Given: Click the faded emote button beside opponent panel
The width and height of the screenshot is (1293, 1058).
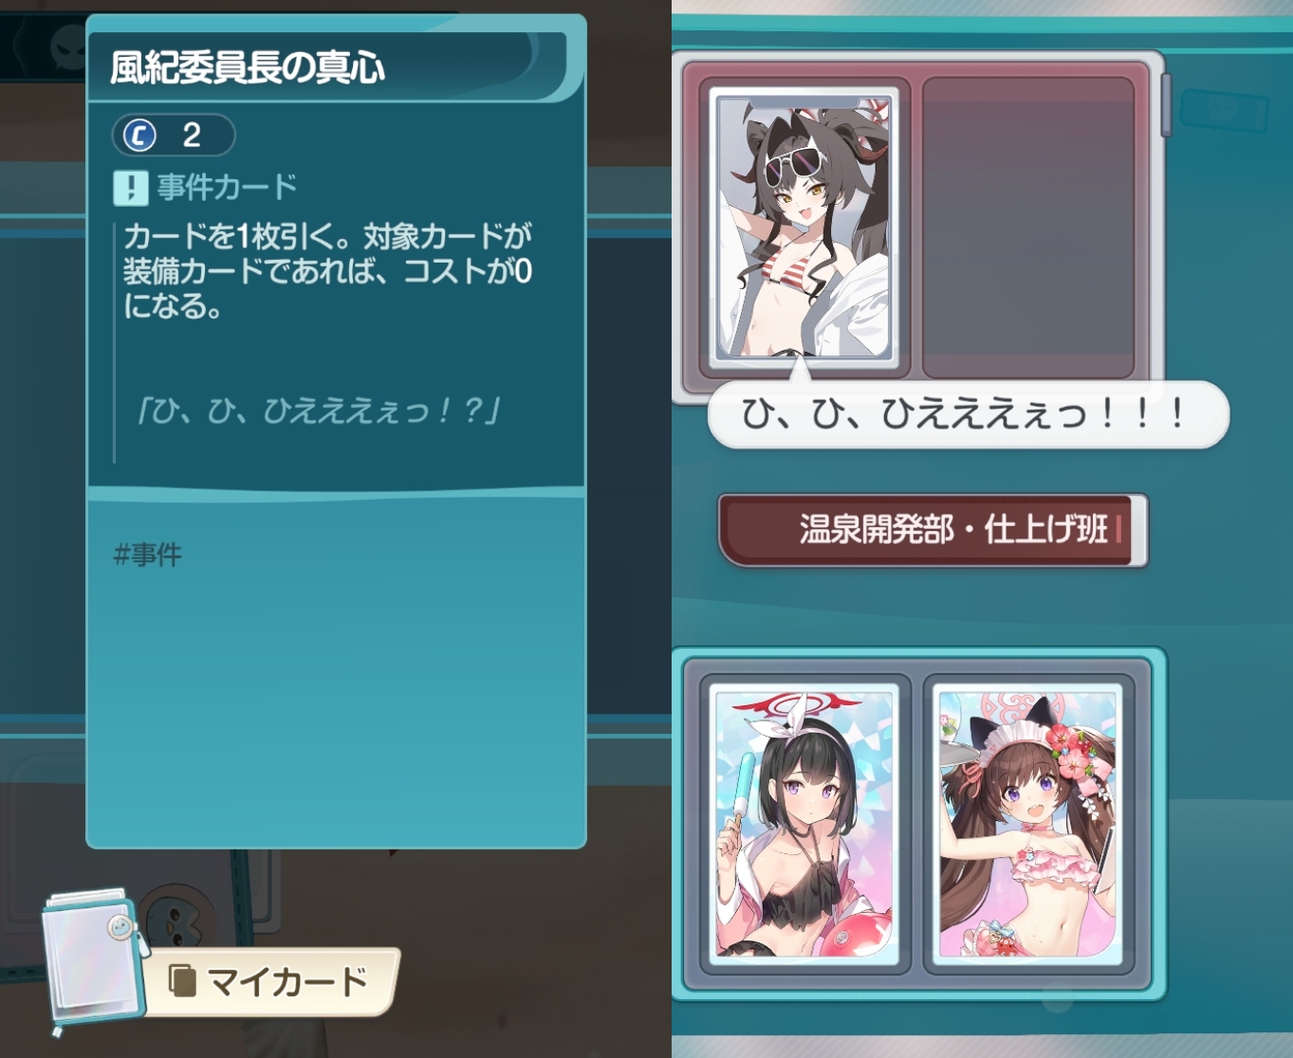Looking at the screenshot, I should click(x=1224, y=111).
